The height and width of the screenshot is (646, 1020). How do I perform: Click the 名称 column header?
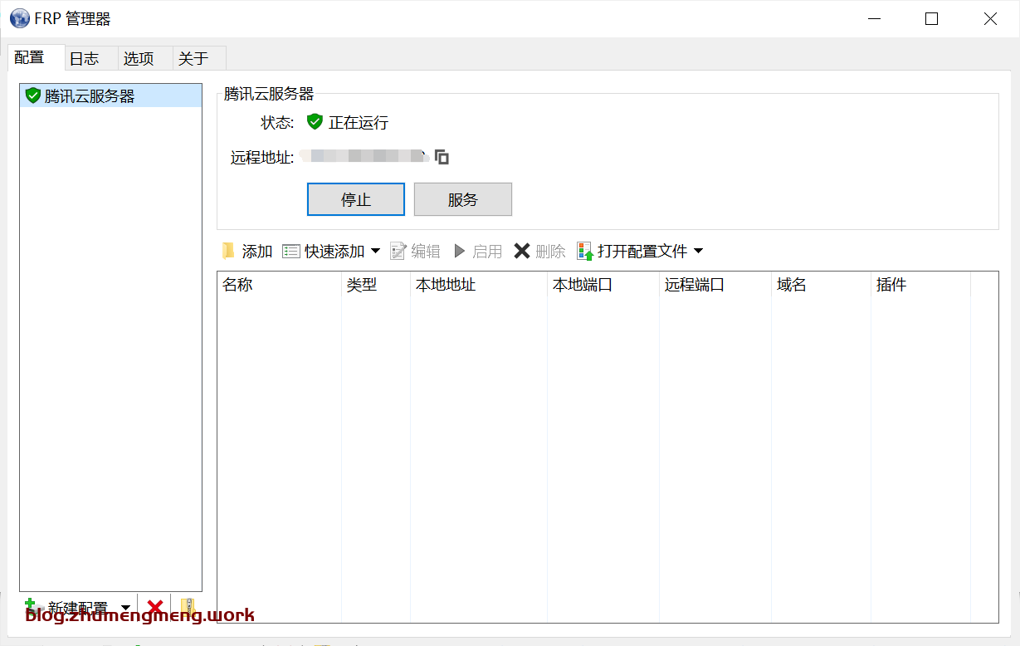280,285
